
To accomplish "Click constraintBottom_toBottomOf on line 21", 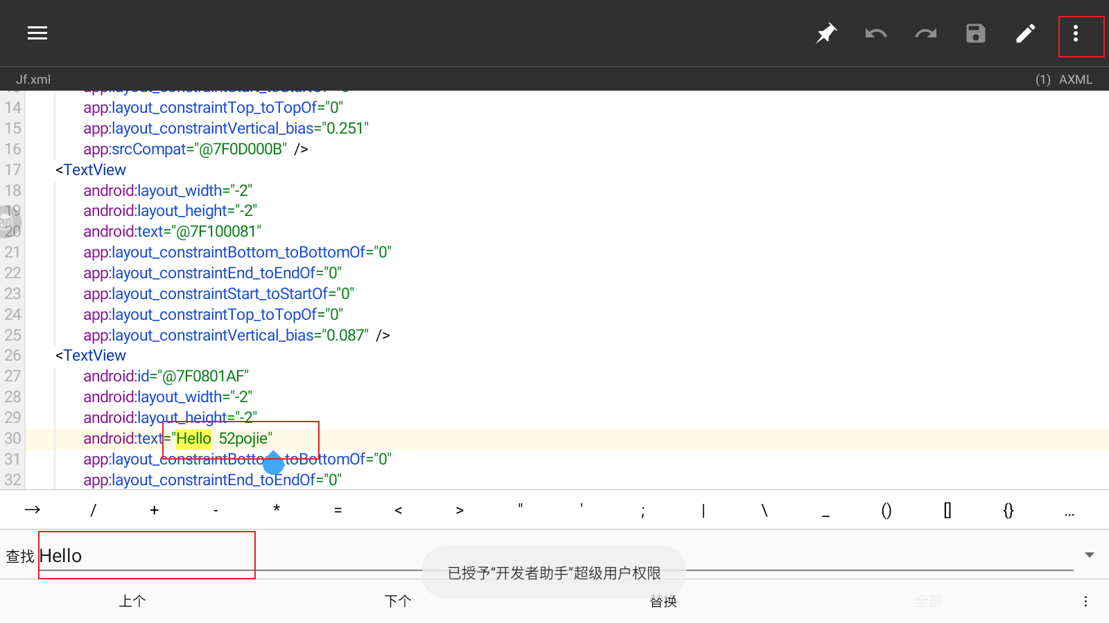I will 238,253.
